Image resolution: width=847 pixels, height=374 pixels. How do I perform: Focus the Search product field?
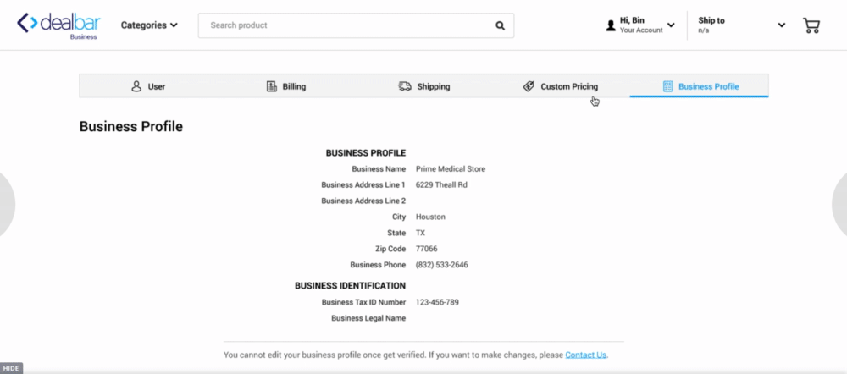point(347,25)
